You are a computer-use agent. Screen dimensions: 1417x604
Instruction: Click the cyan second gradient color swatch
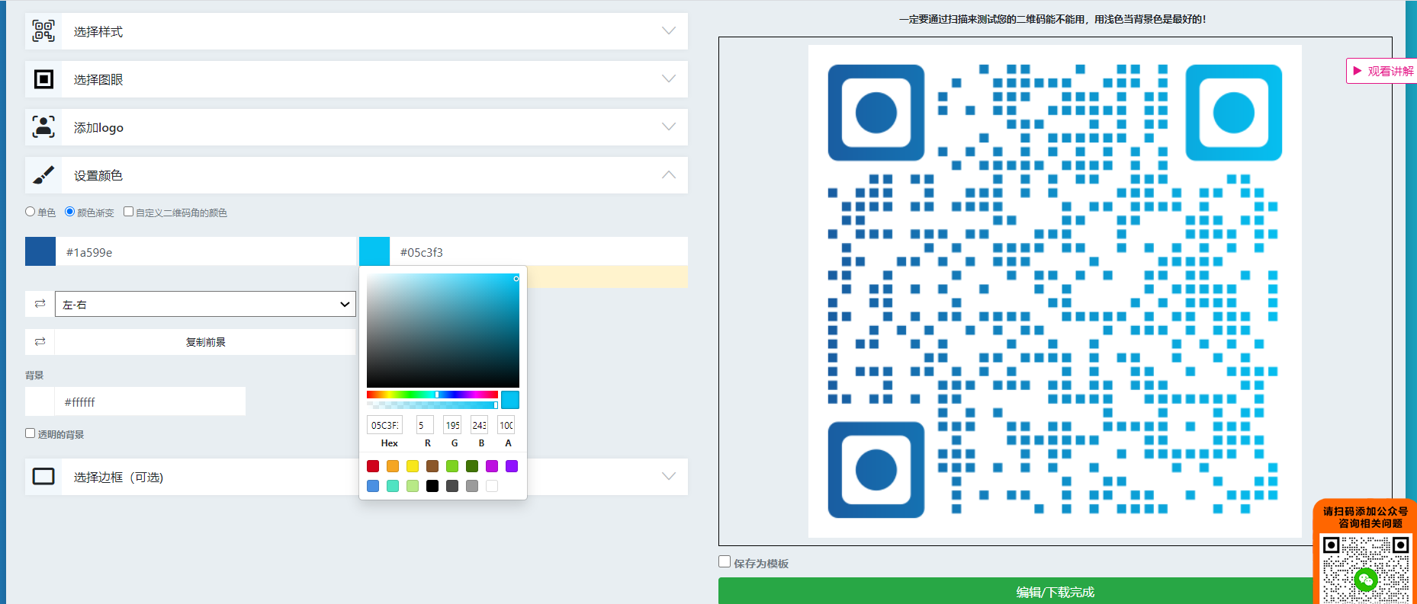pos(374,251)
